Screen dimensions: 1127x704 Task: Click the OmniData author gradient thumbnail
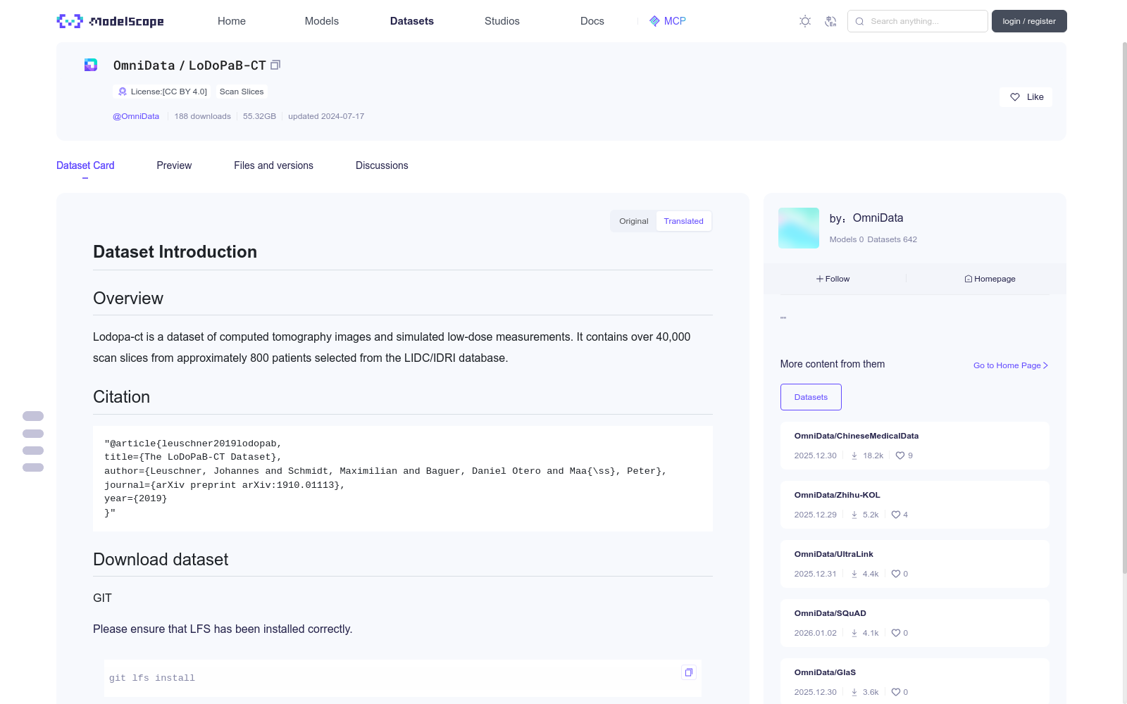tap(799, 228)
